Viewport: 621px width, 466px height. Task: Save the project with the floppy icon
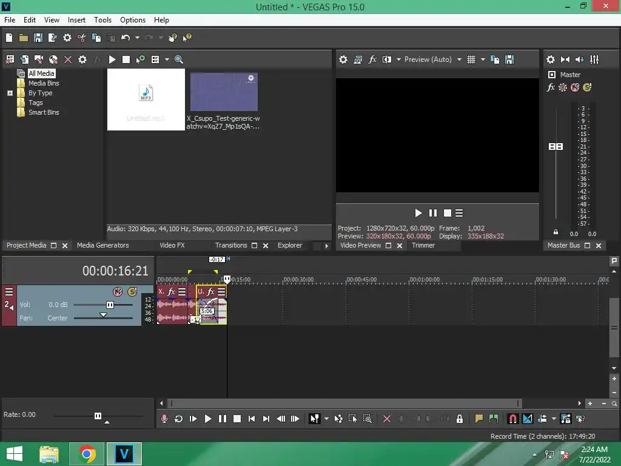[x=38, y=38]
